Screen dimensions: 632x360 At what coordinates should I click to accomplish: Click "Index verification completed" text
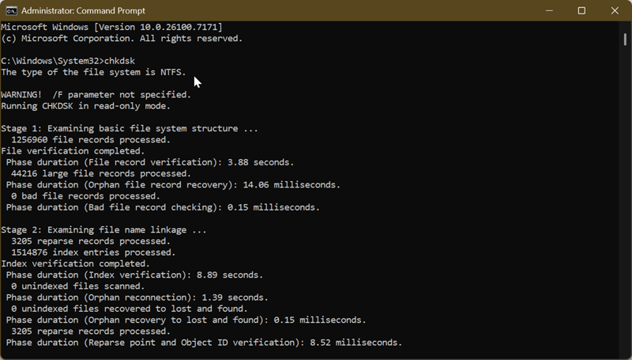pos(75,263)
